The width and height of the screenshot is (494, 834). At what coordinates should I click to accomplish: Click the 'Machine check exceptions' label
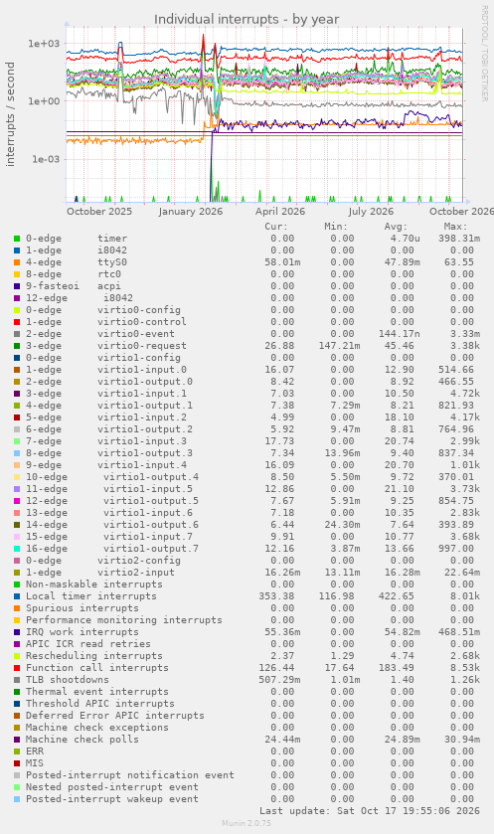pyautogui.click(x=97, y=728)
